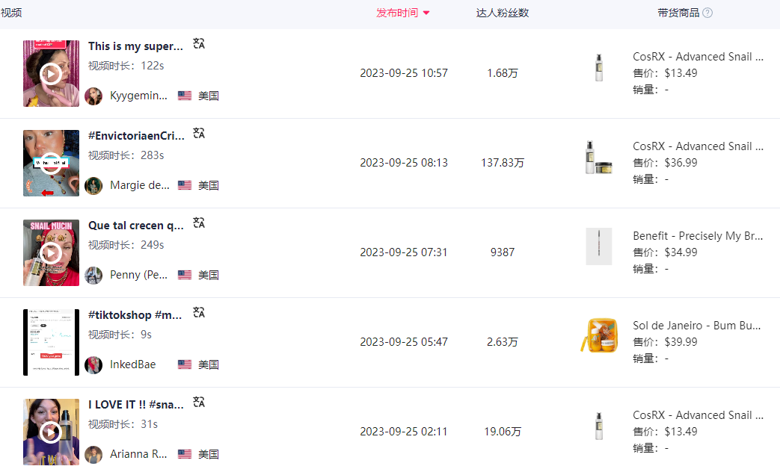Click the $36.99 CosRX product image
Screen dimensions: 780x475
599,157
